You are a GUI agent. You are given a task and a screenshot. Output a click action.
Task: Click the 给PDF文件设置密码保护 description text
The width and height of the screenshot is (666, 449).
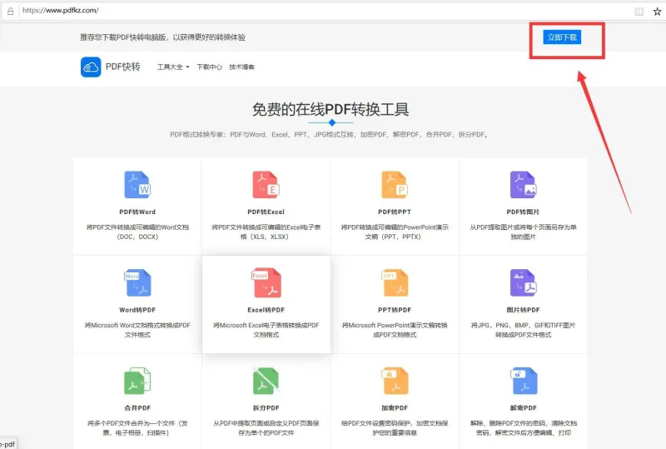click(x=395, y=428)
